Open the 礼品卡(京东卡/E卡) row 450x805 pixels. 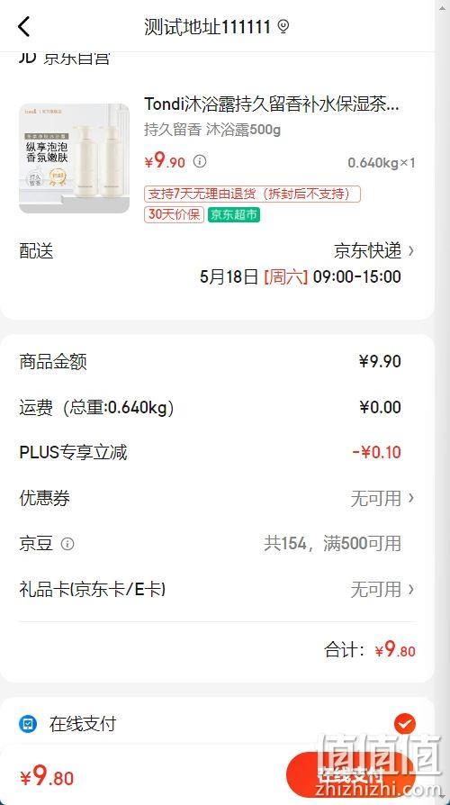(x=217, y=589)
